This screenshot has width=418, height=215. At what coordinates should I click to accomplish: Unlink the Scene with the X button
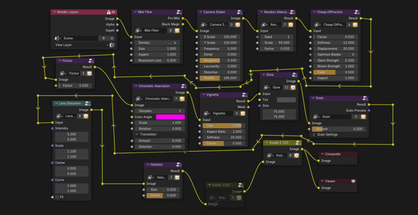[x=112, y=38]
